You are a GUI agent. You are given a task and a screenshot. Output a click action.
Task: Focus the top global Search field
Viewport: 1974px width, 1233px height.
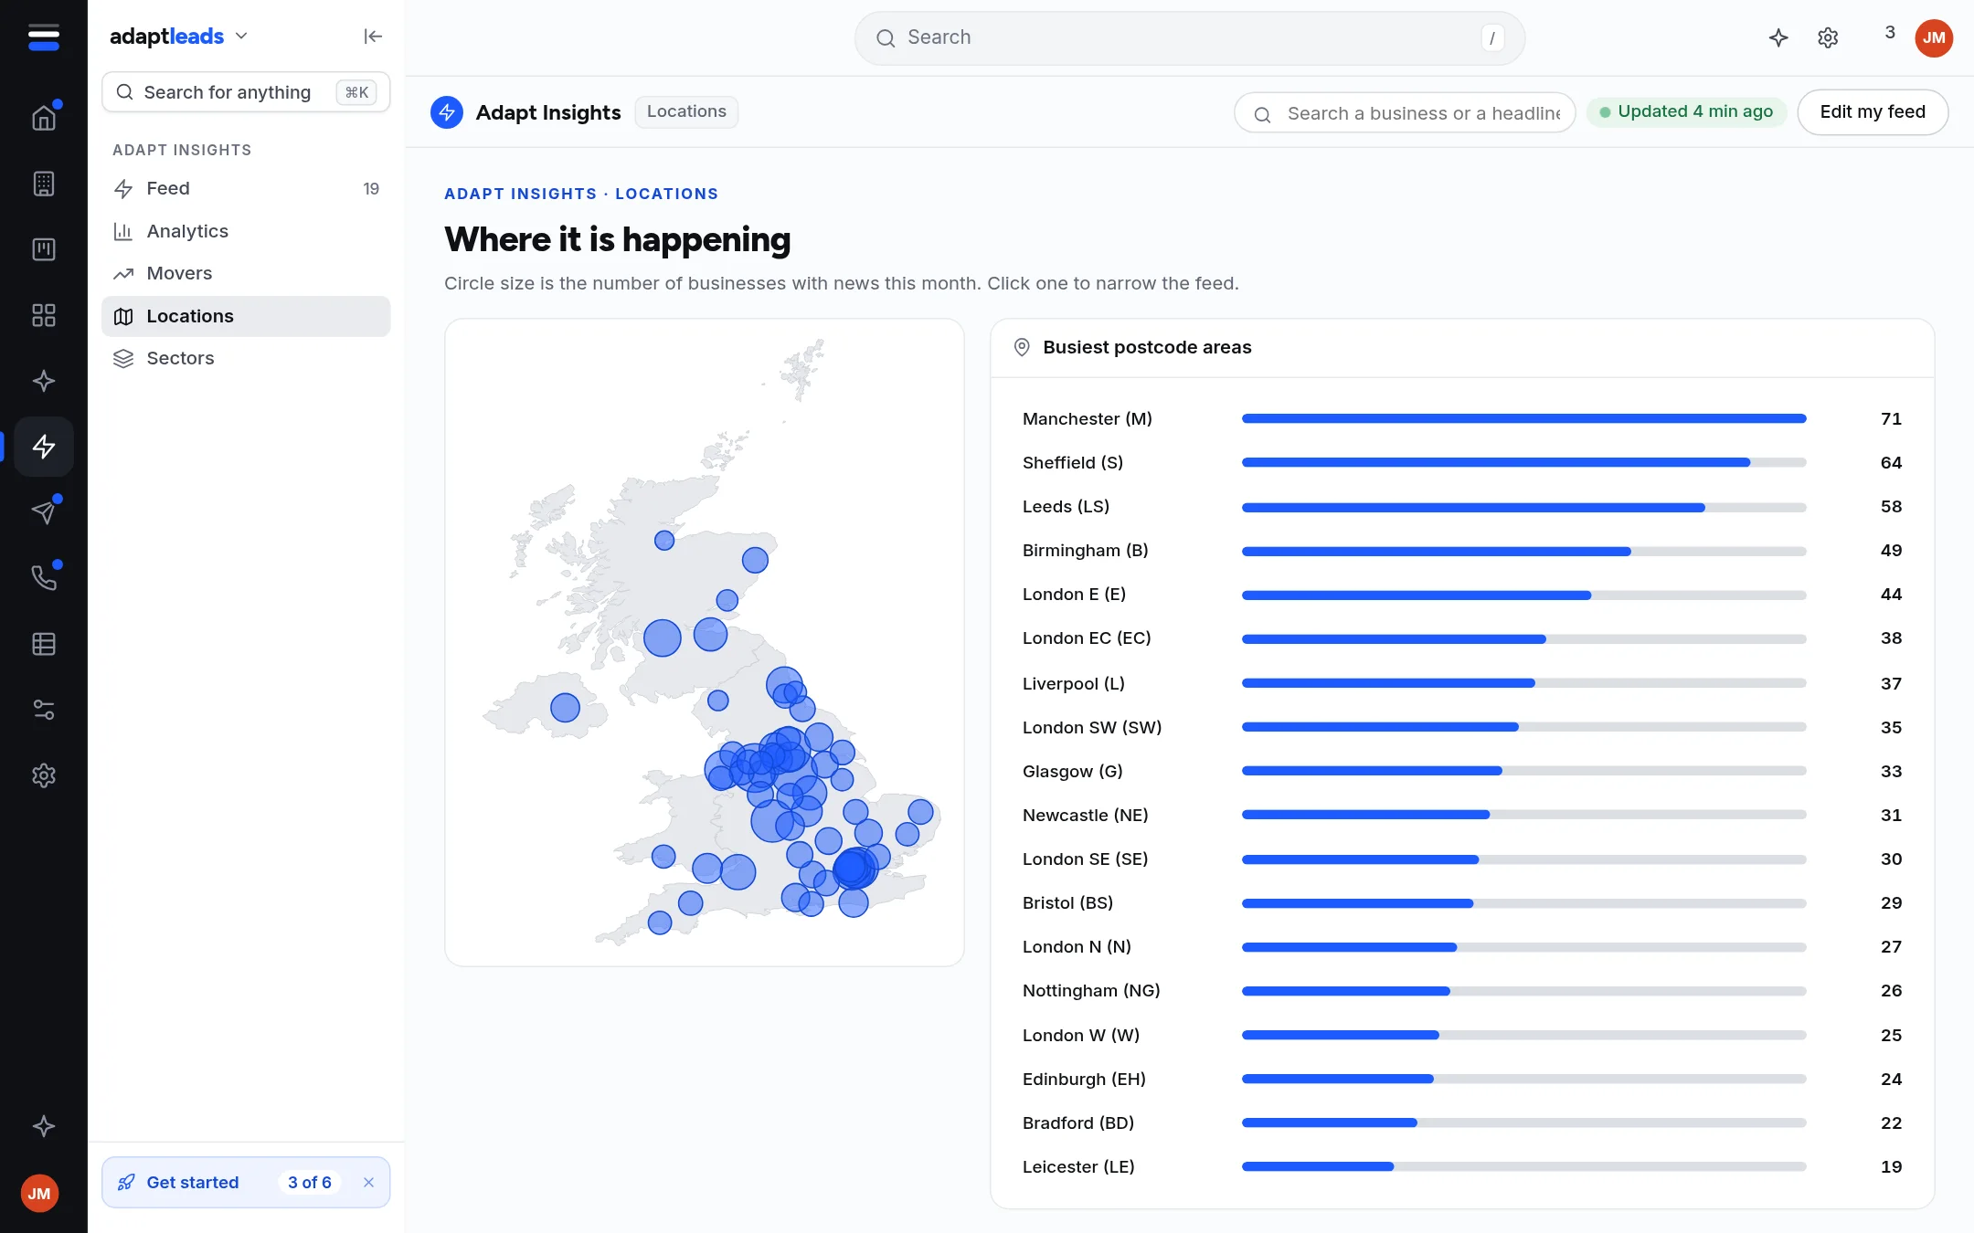tap(1189, 37)
